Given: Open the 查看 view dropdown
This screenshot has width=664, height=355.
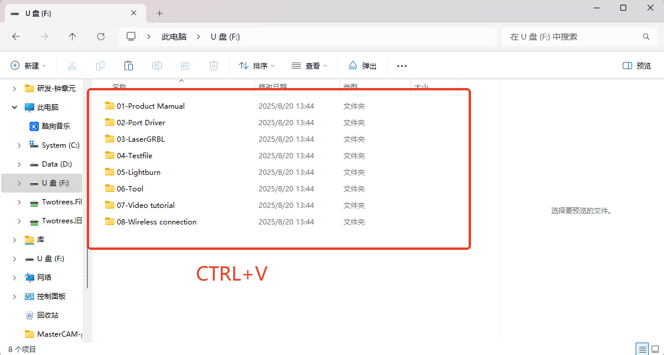Looking at the screenshot, I should pos(309,66).
